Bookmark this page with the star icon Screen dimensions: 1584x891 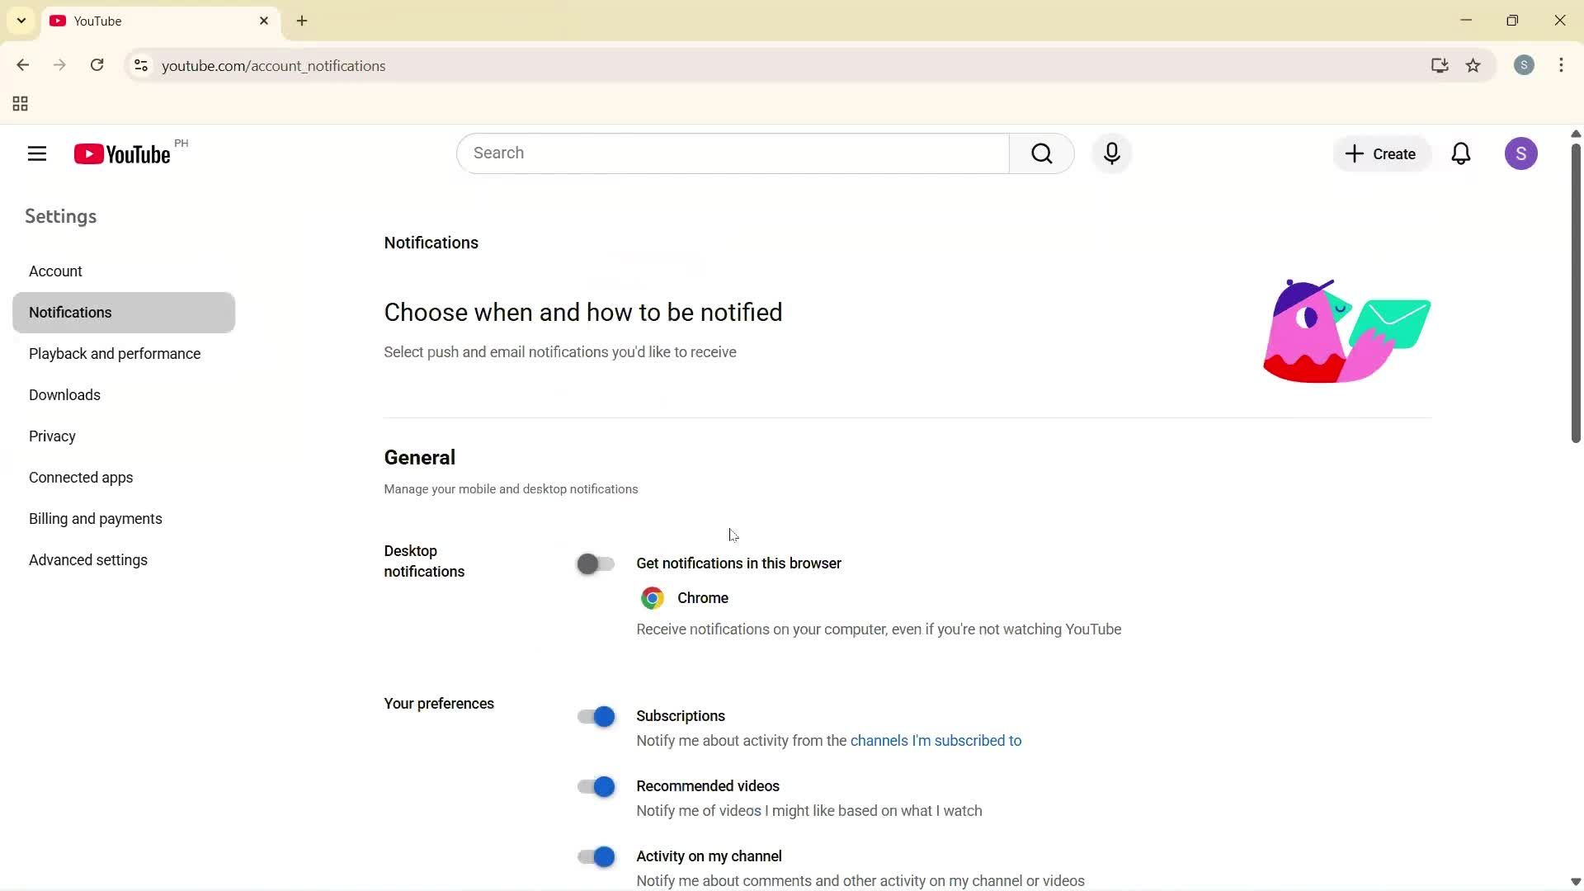(x=1474, y=66)
